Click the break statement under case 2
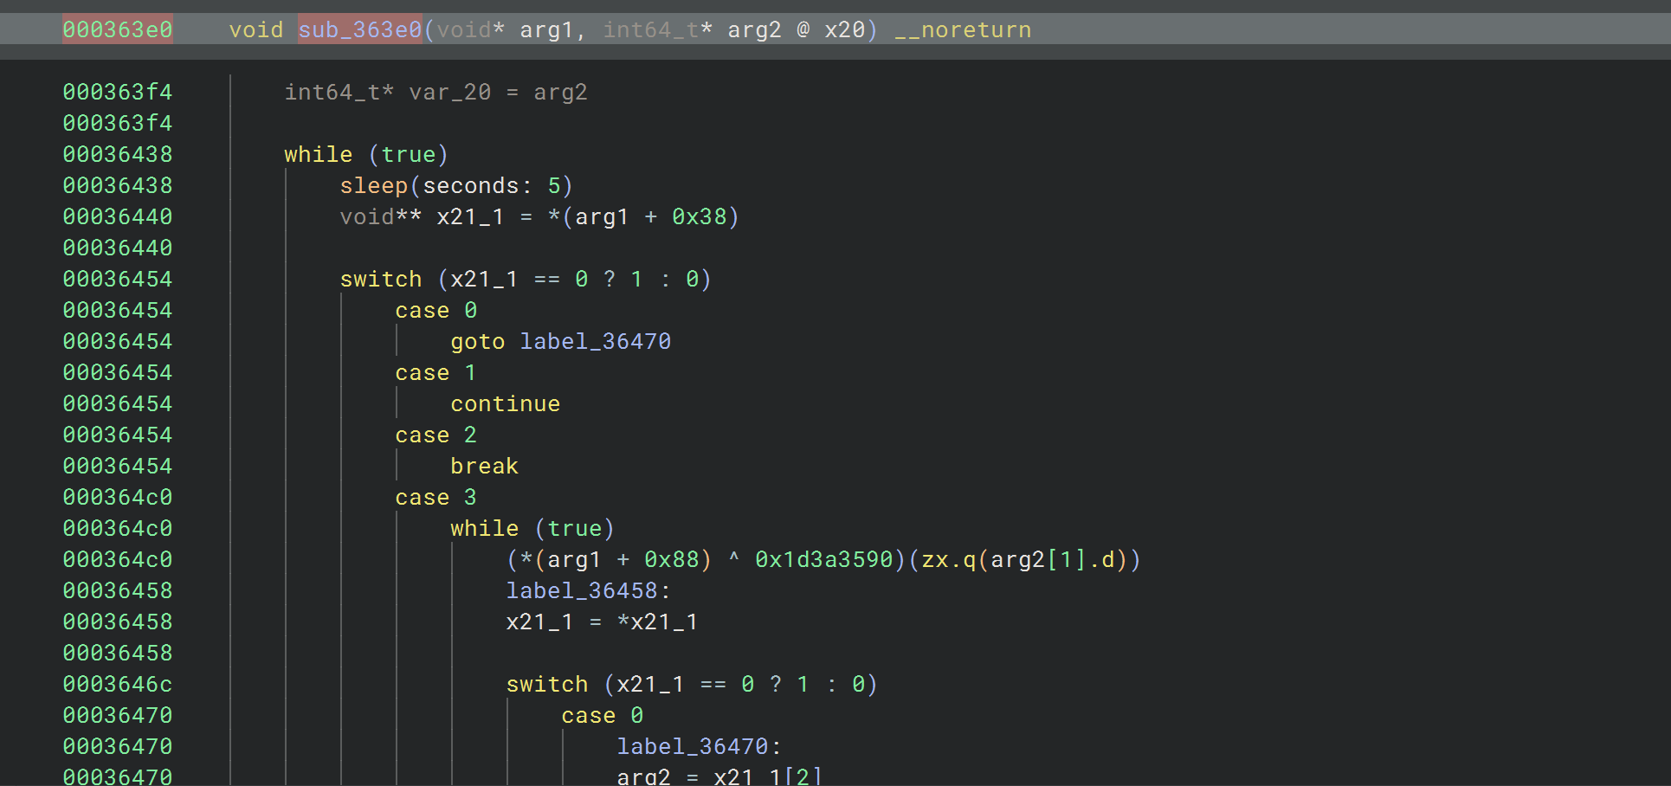 [x=484, y=466]
